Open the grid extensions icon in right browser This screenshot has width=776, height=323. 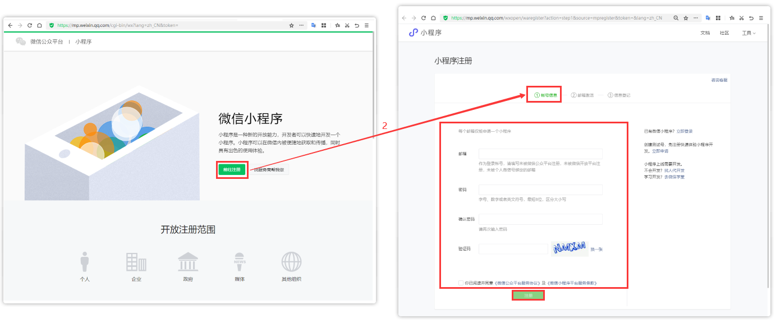pos(718,18)
